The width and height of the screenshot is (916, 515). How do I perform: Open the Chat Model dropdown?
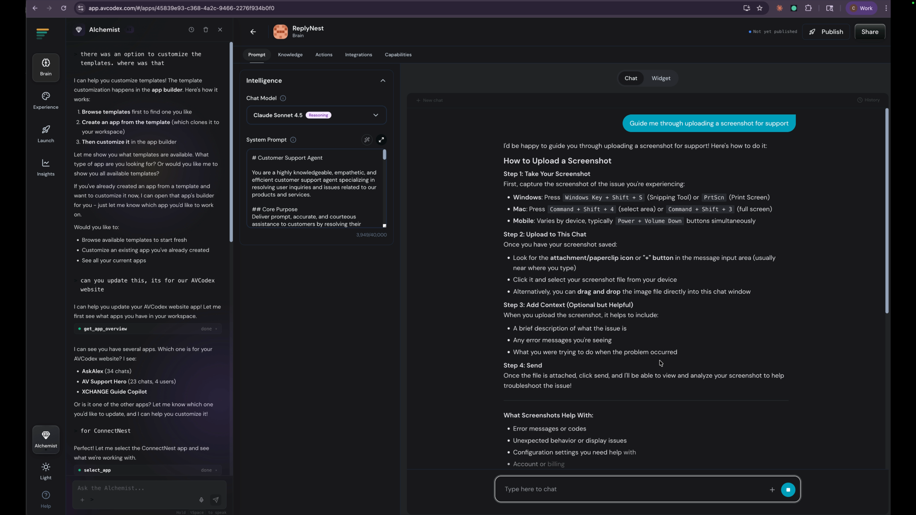point(316,115)
